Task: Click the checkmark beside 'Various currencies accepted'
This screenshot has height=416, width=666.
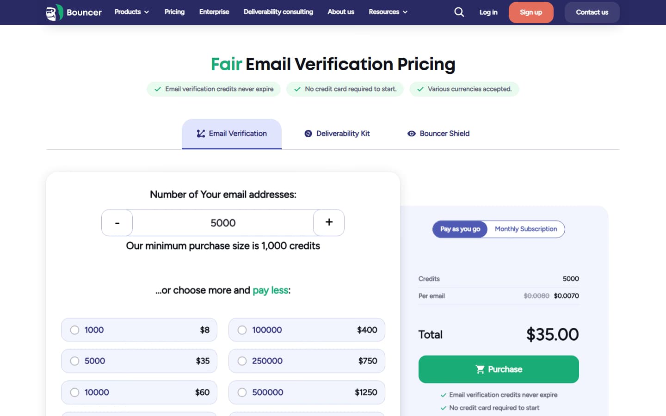Action: click(420, 89)
